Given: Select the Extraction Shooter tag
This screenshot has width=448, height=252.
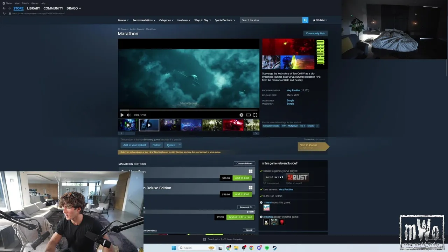Looking at the screenshot, I should [271, 126].
